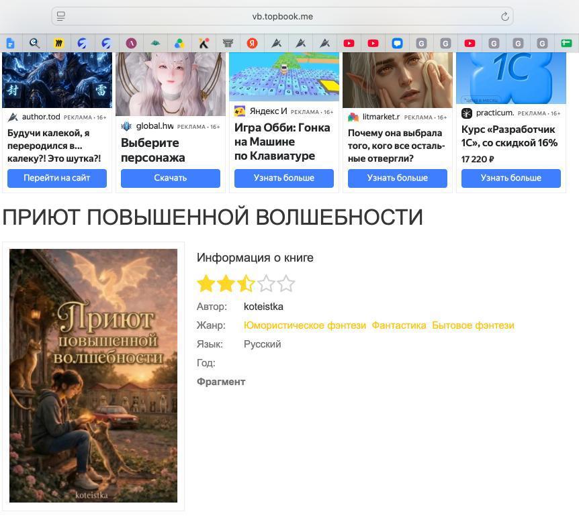Open the Фантастика genre link
The width and height of the screenshot is (579, 526).
[399, 325]
